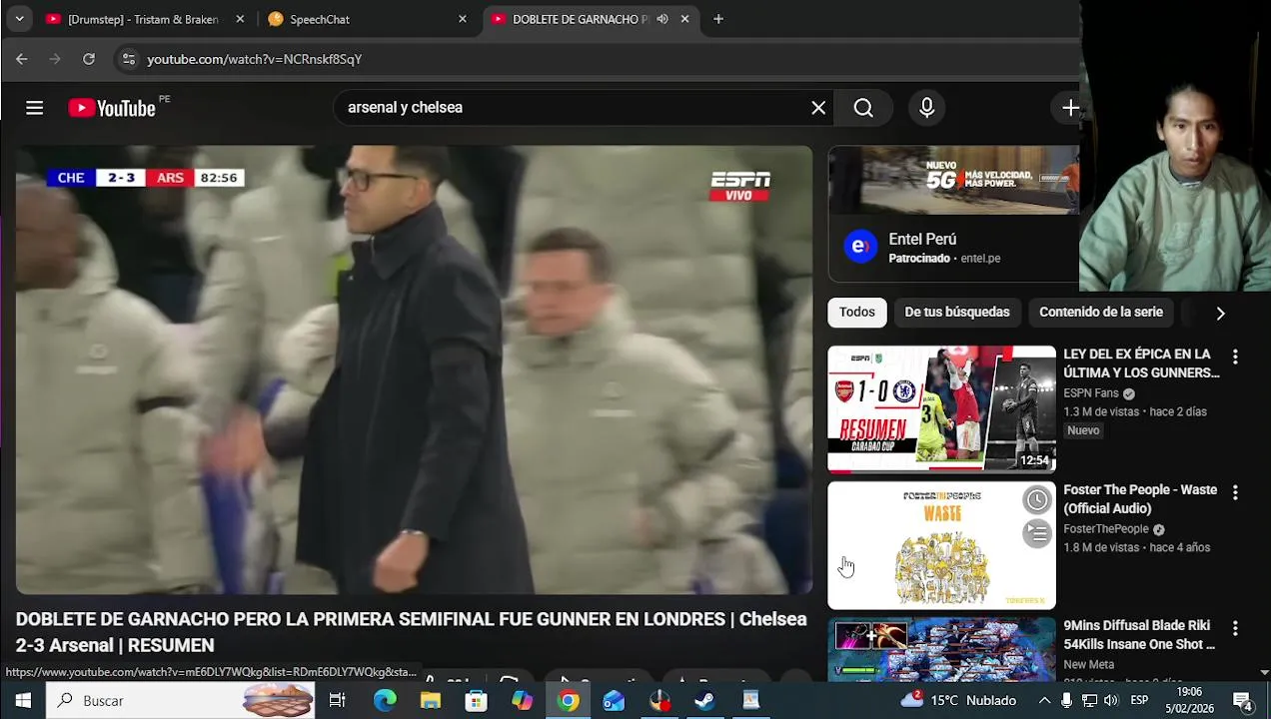Click the system tray microphone icon
The image size is (1271, 719).
coord(1066,701)
